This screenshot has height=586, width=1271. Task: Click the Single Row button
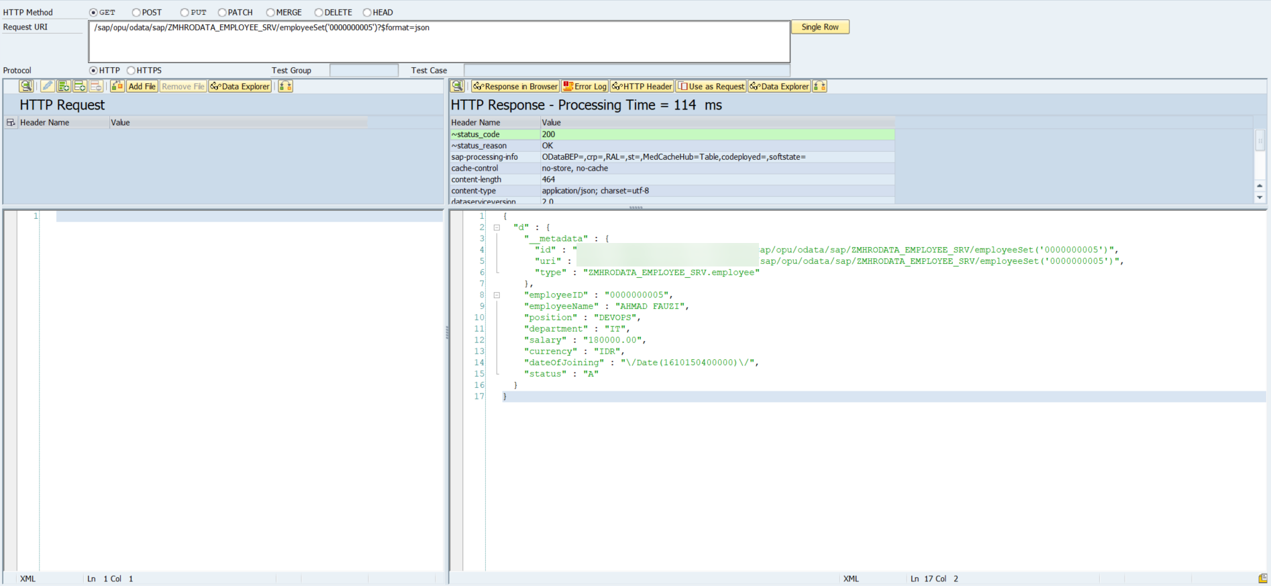click(820, 27)
